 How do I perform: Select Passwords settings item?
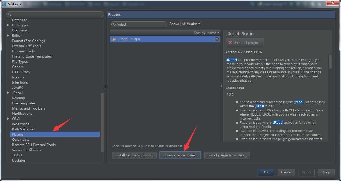tap(21, 124)
